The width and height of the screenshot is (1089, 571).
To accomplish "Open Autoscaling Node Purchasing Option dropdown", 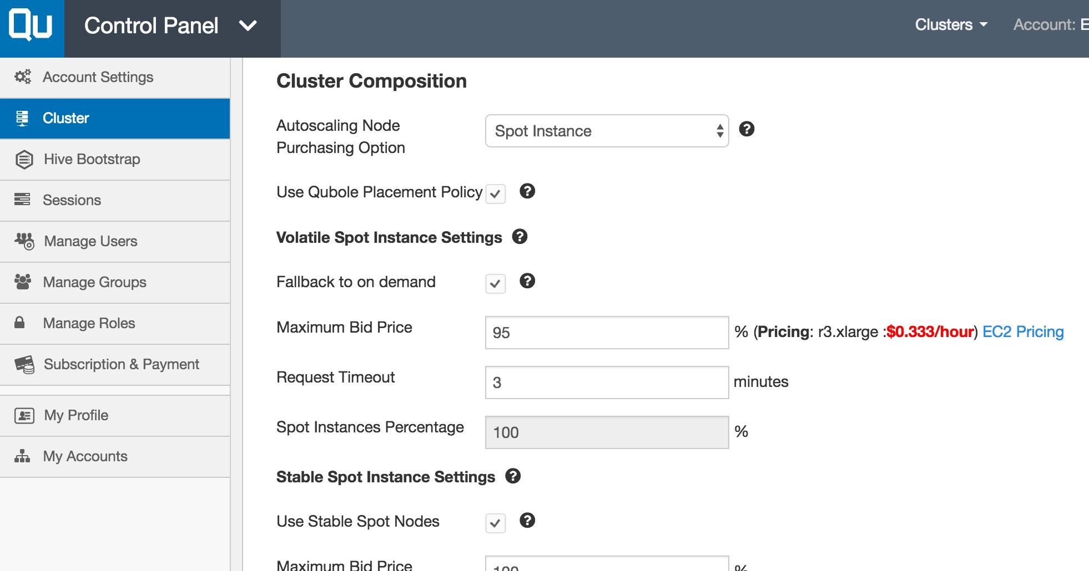I will [607, 131].
